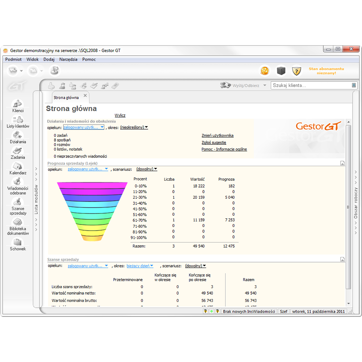This screenshot has width=362, height=362.
Task: Close the Strona główna tab
Action: point(85,96)
